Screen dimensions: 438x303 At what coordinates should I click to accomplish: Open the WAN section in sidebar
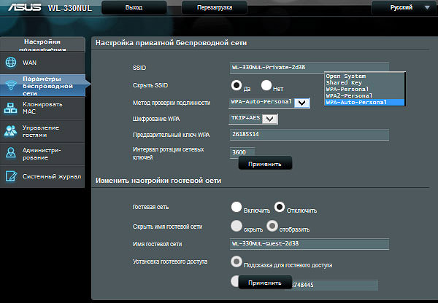[x=42, y=63]
